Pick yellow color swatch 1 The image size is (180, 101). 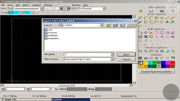tap(145, 63)
